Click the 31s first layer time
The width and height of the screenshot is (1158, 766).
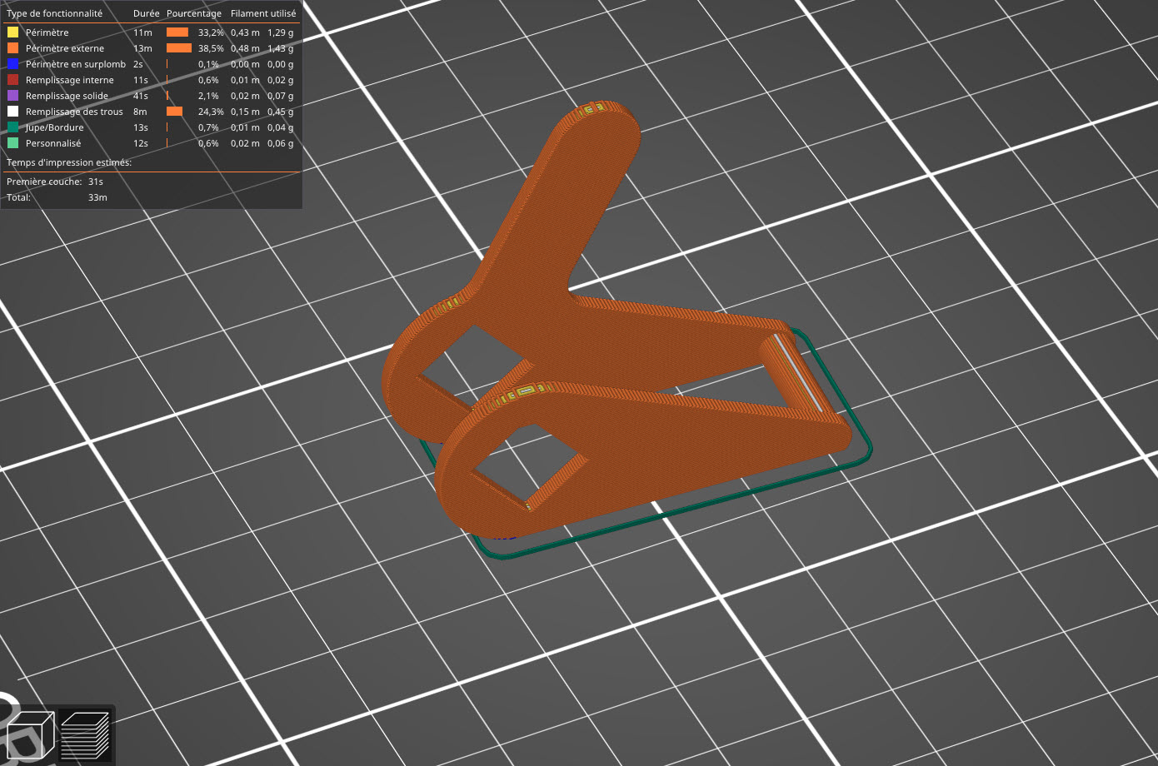pyautogui.click(x=96, y=182)
